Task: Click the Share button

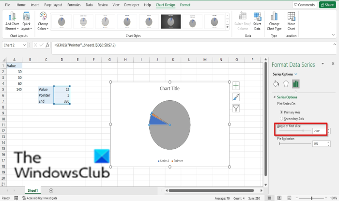Action: pyautogui.click(x=327, y=5)
